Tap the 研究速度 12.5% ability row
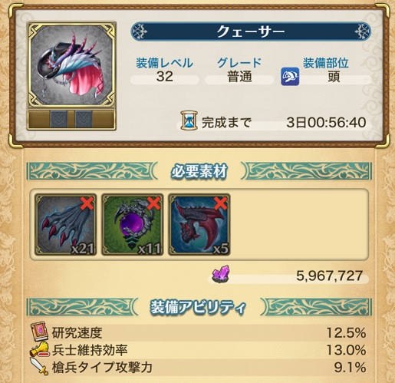This screenshot has width=395, height=383. pos(199,332)
